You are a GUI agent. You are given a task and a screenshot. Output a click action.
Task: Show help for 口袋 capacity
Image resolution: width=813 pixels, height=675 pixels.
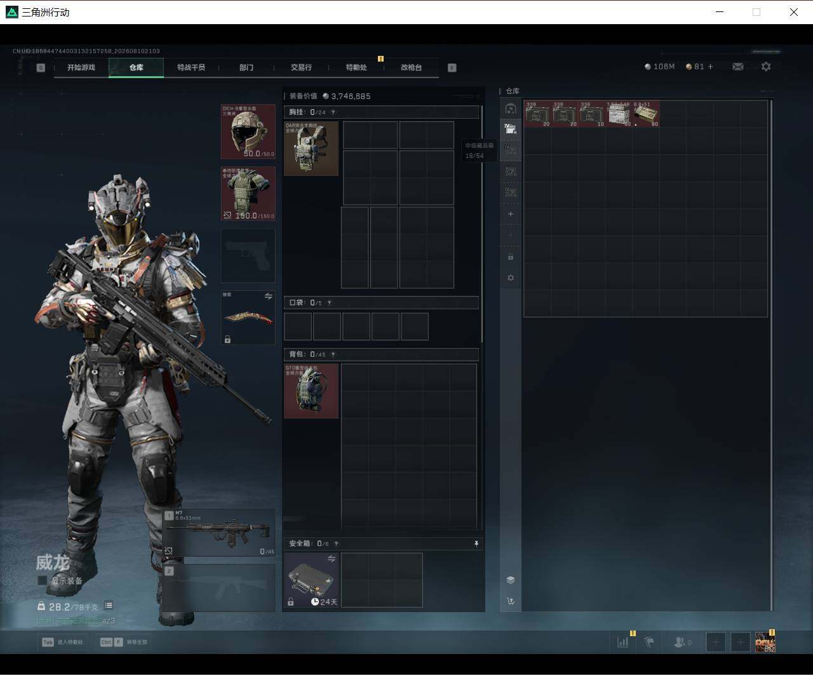click(329, 303)
